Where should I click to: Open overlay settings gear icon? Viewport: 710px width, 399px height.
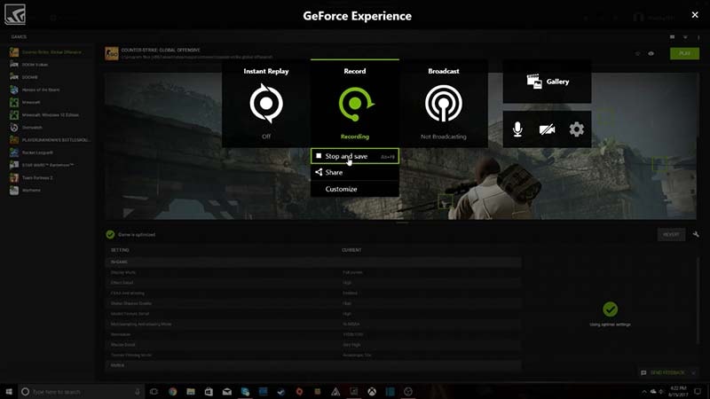(x=576, y=129)
